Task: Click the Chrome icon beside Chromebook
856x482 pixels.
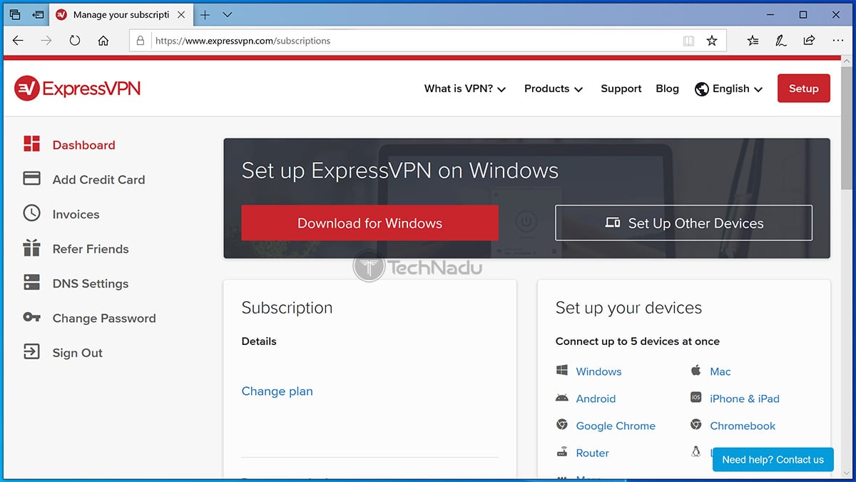Action: click(695, 425)
